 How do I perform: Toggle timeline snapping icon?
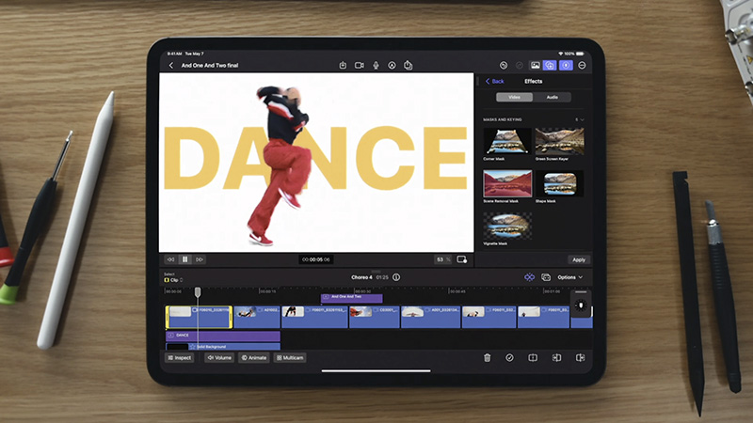(529, 277)
